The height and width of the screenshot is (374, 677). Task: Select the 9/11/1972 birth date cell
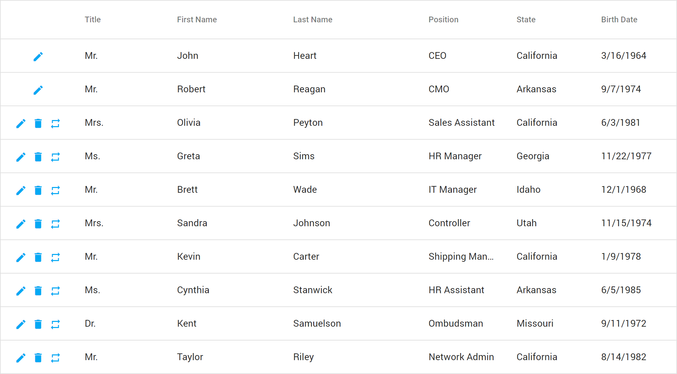[623, 323]
